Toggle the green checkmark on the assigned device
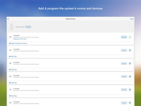141x106 pixels. click(x=130, y=37)
